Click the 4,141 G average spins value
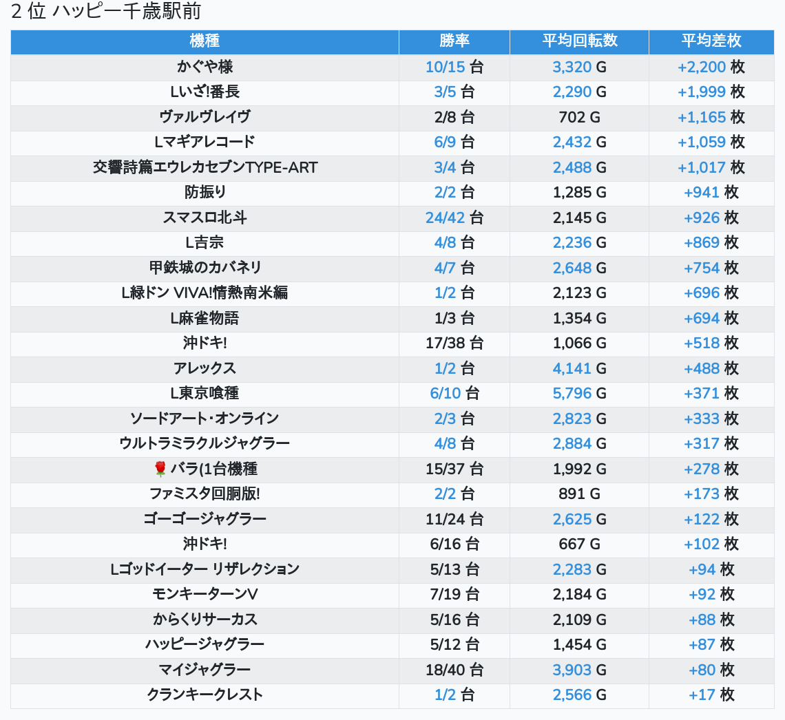The width and height of the screenshot is (785, 720). click(x=579, y=368)
